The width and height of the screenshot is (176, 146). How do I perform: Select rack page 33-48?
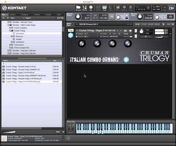[x=150, y=24]
